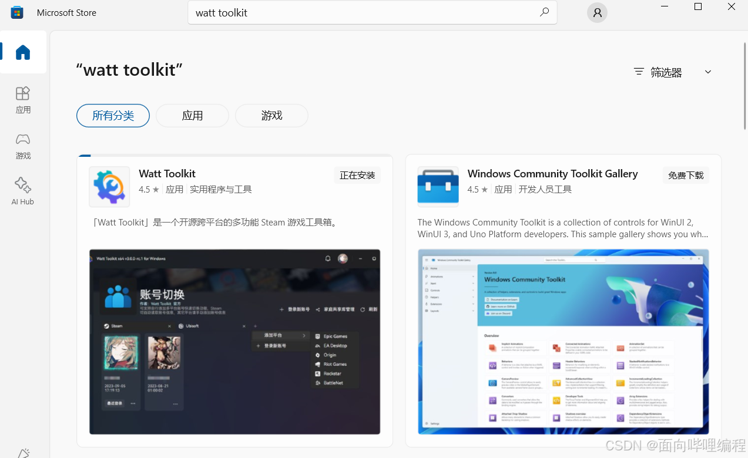Click the 开发人员工具 category text
Screen dimensions: 748x458
545,189
